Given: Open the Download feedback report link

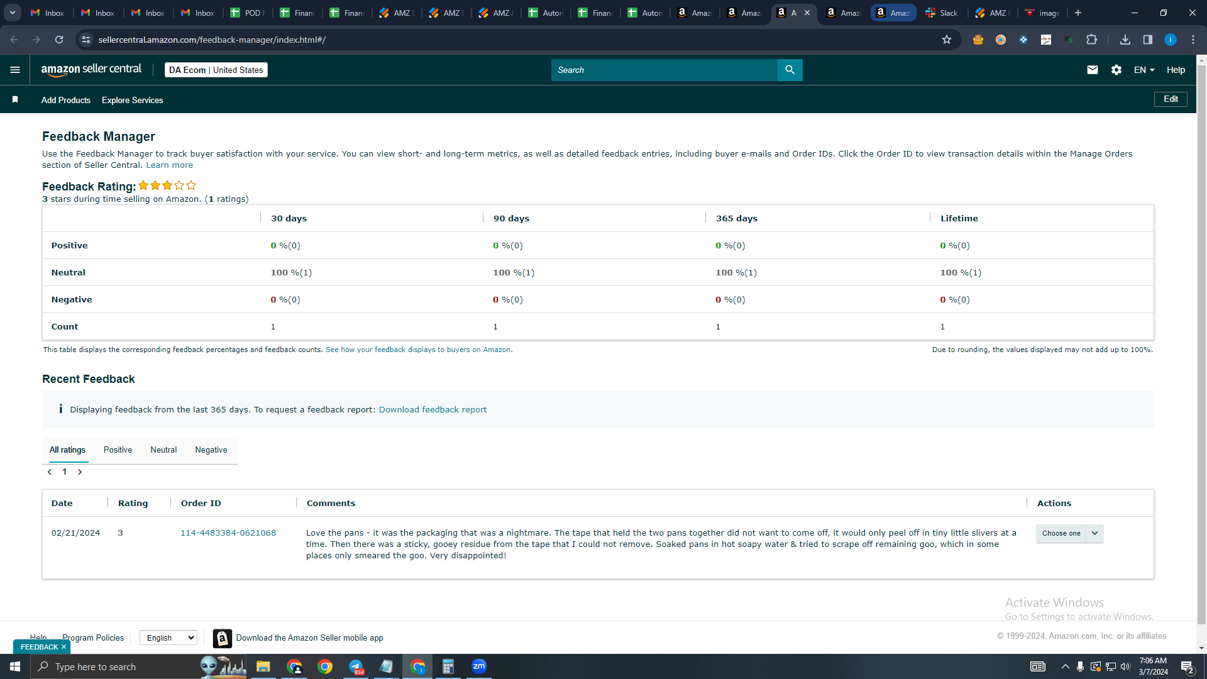Looking at the screenshot, I should [x=433, y=410].
